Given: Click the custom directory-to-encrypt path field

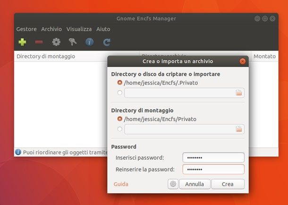Looking at the screenshot, I should (185, 93).
